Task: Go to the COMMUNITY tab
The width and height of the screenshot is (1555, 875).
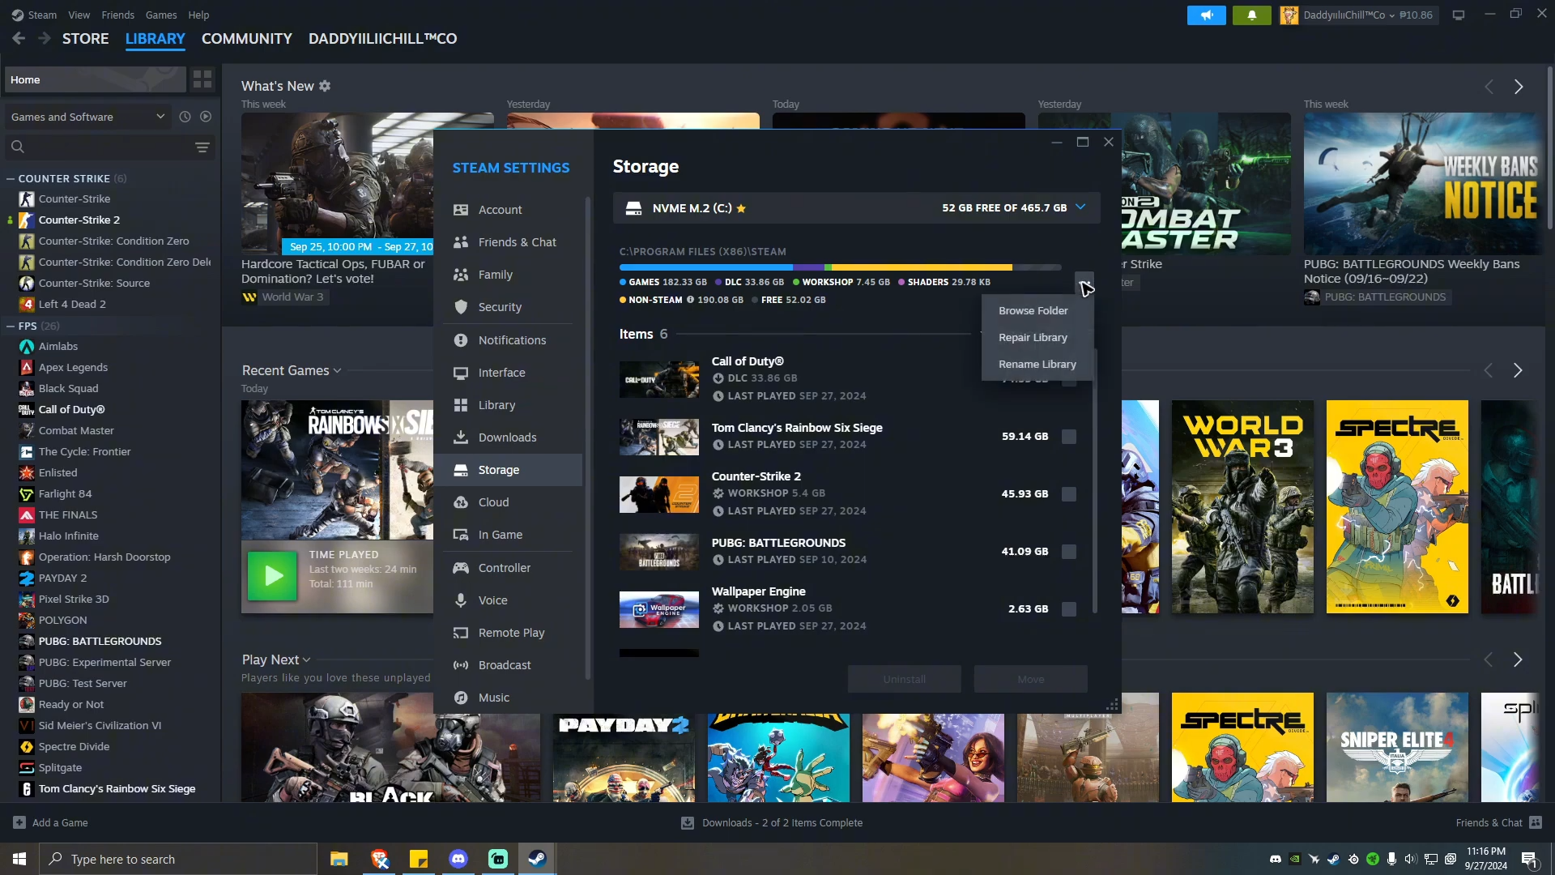Action: pyautogui.click(x=247, y=38)
